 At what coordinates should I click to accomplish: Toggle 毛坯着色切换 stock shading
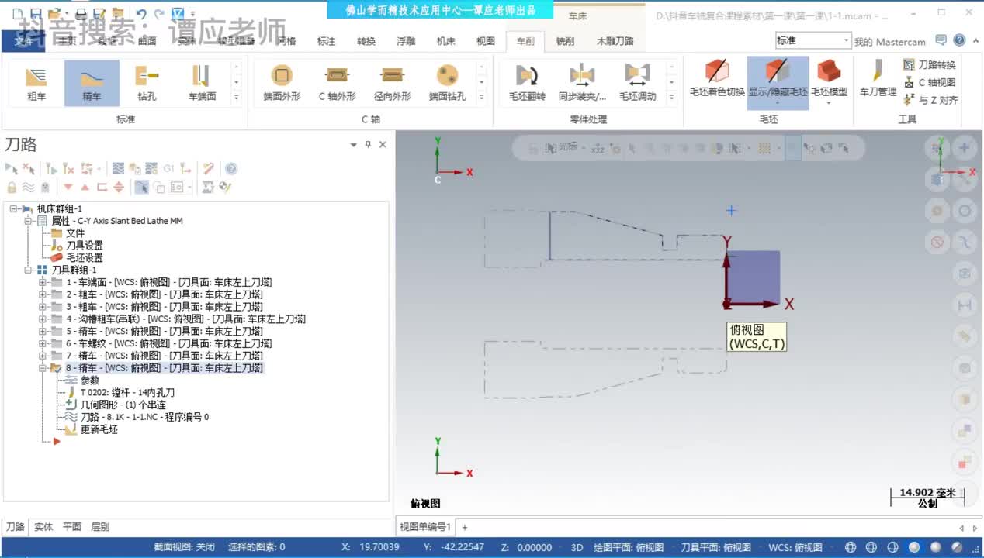717,79
